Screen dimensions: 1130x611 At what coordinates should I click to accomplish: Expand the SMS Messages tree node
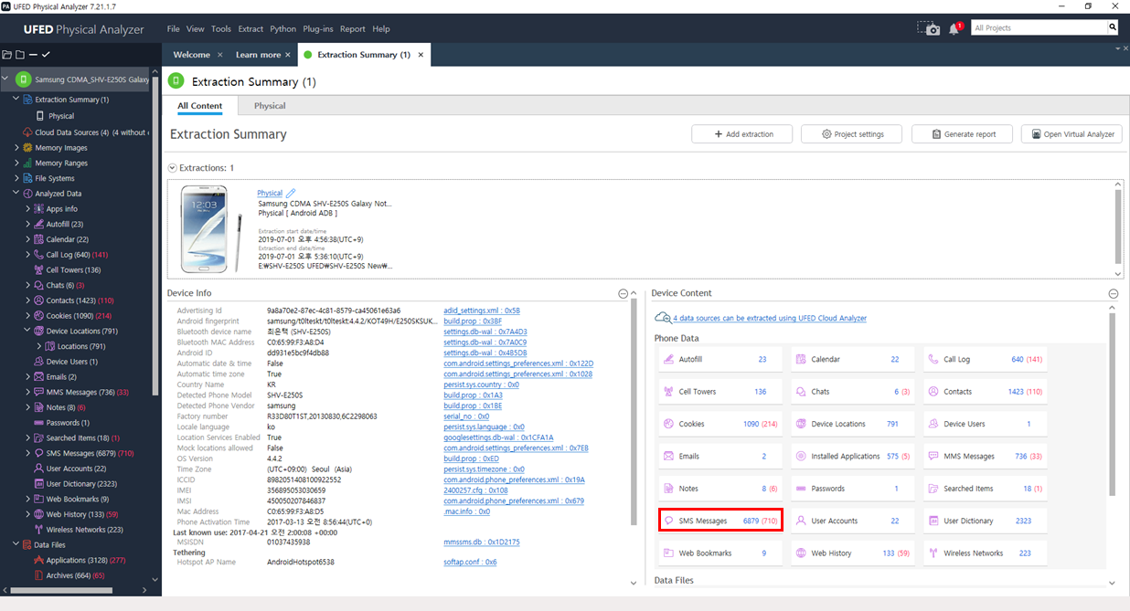(x=27, y=453)
